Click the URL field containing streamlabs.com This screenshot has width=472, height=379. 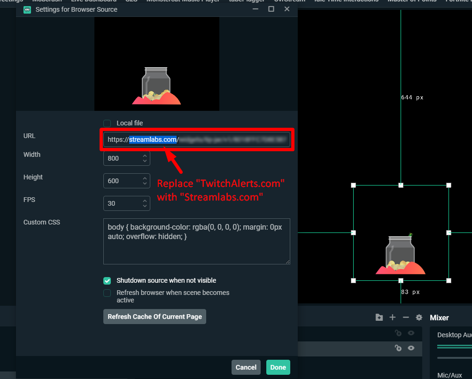pyautogui.click(x=197, y=139)
